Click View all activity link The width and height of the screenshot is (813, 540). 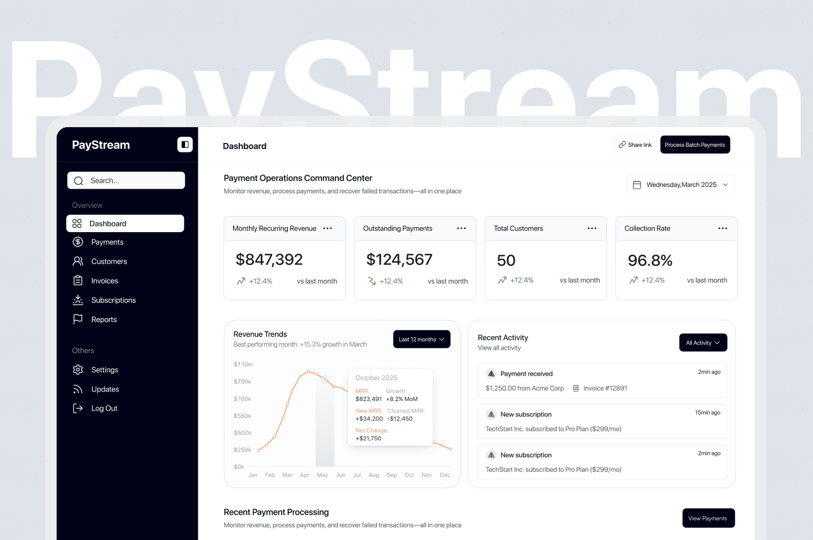click(500, 348)
